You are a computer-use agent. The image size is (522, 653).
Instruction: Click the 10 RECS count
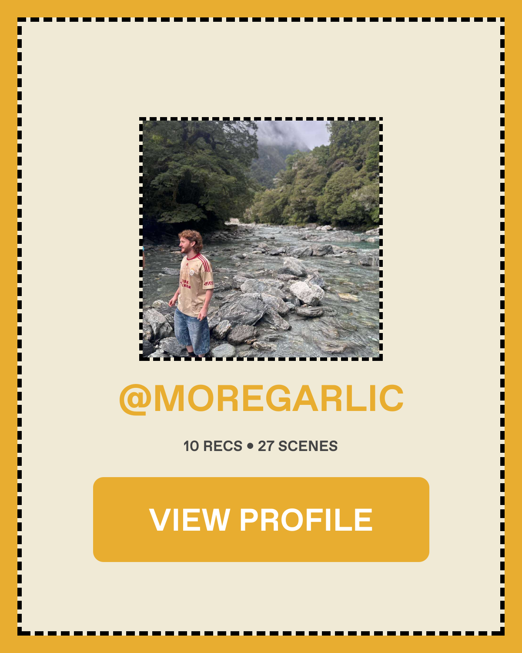point(213,446)
